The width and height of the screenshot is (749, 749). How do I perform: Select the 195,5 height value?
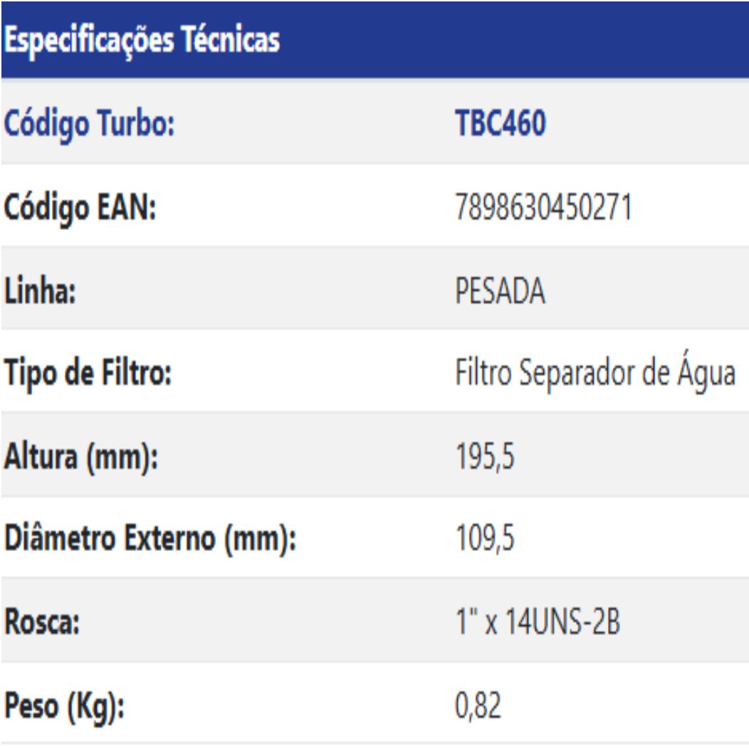[x=485, y=457]
